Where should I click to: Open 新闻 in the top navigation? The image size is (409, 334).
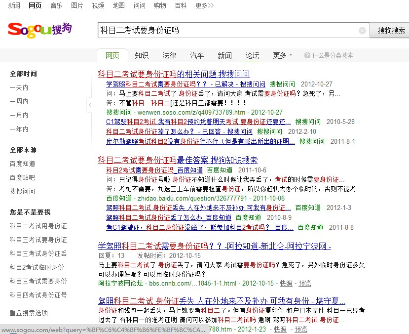coord(14,5)
